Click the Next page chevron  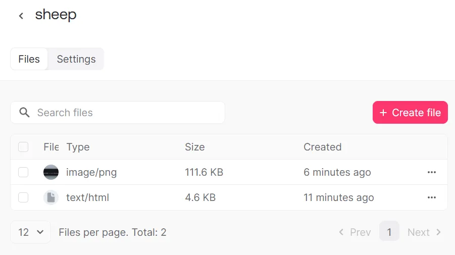(438, 232)
